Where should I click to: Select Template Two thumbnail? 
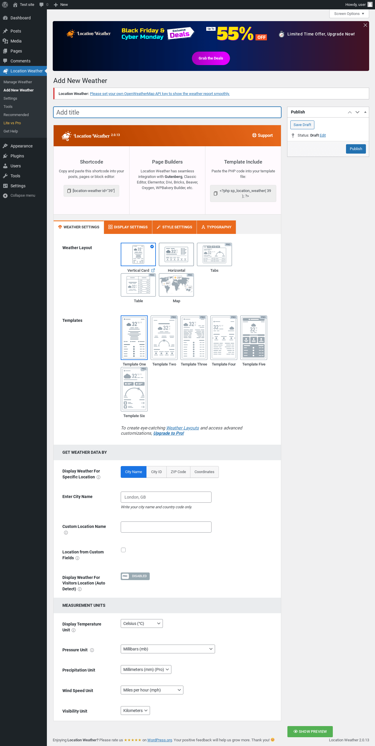(x=164, y=338)
